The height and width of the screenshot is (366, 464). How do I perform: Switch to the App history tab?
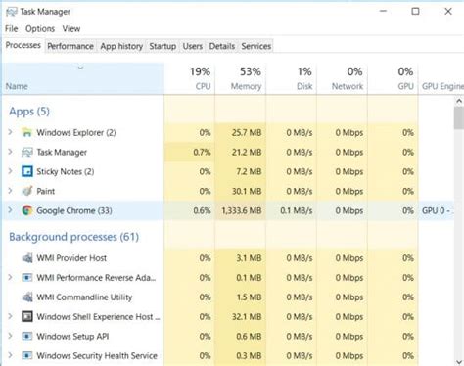tap(121, 46)
